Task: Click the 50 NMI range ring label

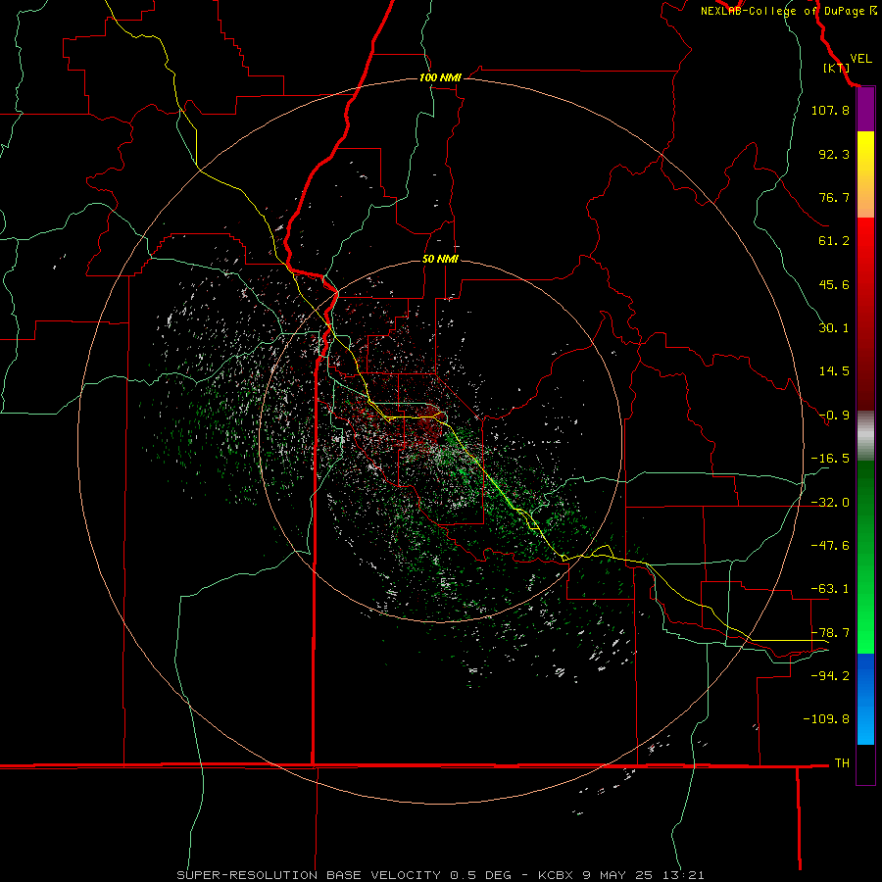Action: tap(440, 259)
